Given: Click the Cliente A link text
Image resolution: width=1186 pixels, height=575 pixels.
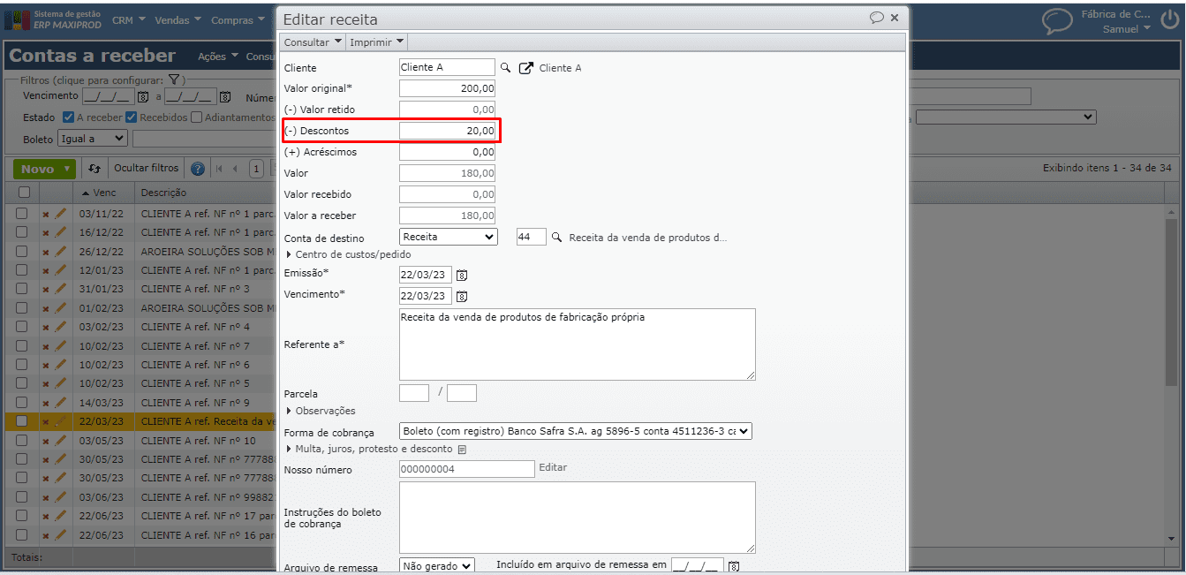Looking at the screenshot, I should pos(560,68).
